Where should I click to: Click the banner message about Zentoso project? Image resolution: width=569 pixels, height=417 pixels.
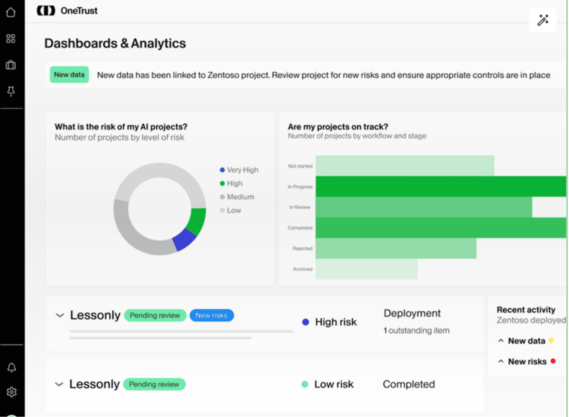pyautogui.click(x=323, y=75)
